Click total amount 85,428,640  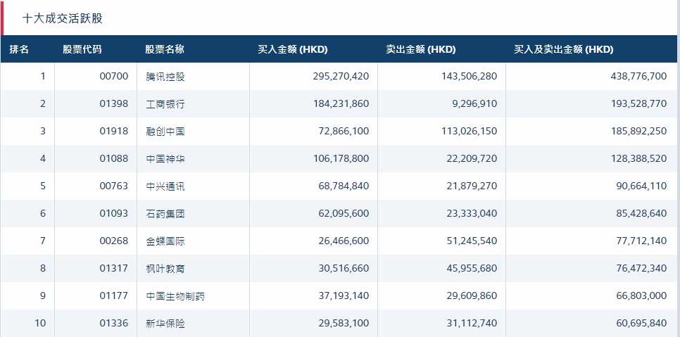pos(641,214)
